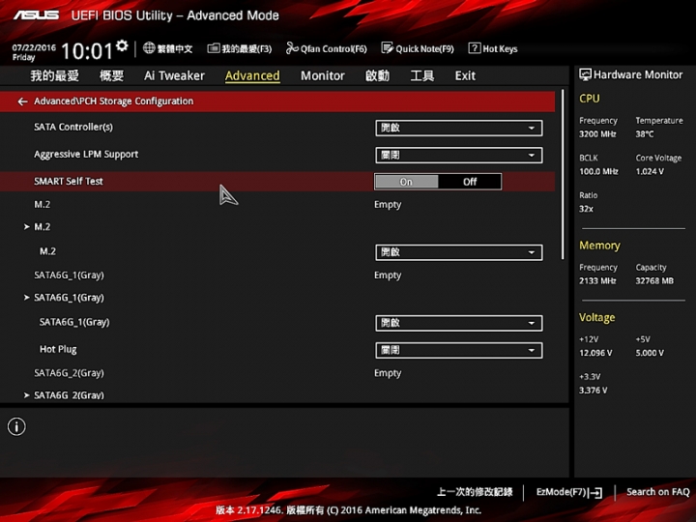
Task: Expand the SATA6G_1(Gray) submenu arrow
Action: point(27,298)
